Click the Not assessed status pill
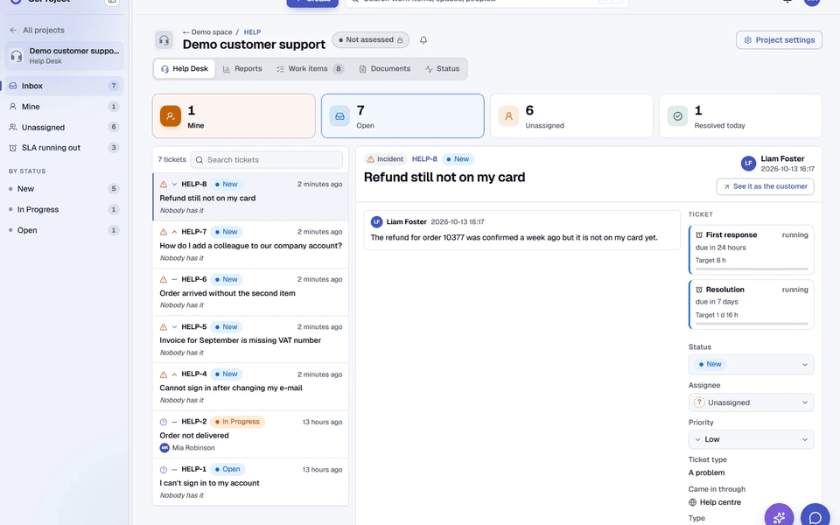The height and width of the screenshot is (525, 840). [371, 39]
